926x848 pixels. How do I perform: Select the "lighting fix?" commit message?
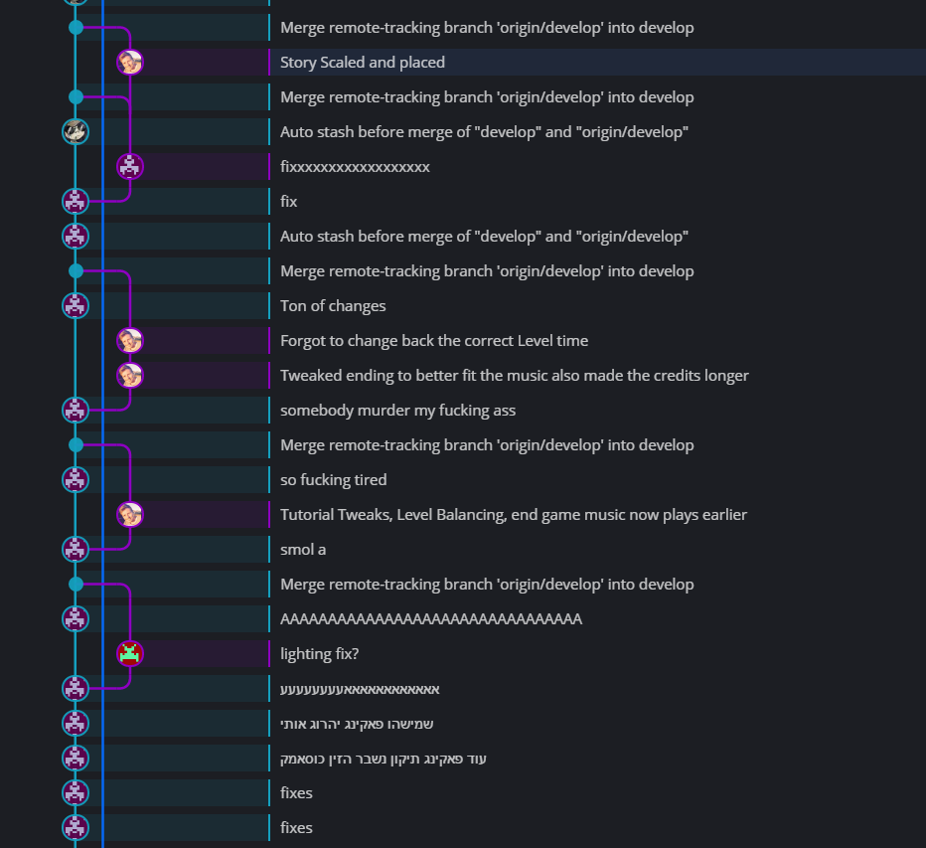(319, 654)
